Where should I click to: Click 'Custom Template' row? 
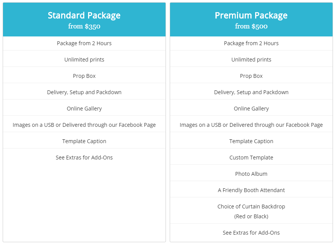[x=251, y=158]
